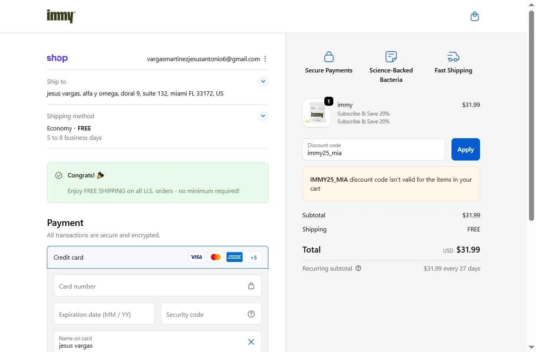Click the Secure Payments lock icon
The width and height of the screenshot is (536, 352).
[x=329, y=57]
